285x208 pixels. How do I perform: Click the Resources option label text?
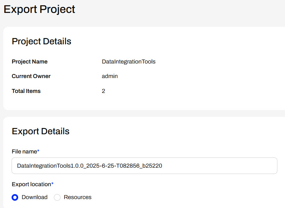tap(78, 197)
